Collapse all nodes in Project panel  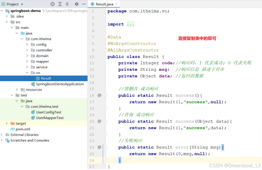pos(67,4)
